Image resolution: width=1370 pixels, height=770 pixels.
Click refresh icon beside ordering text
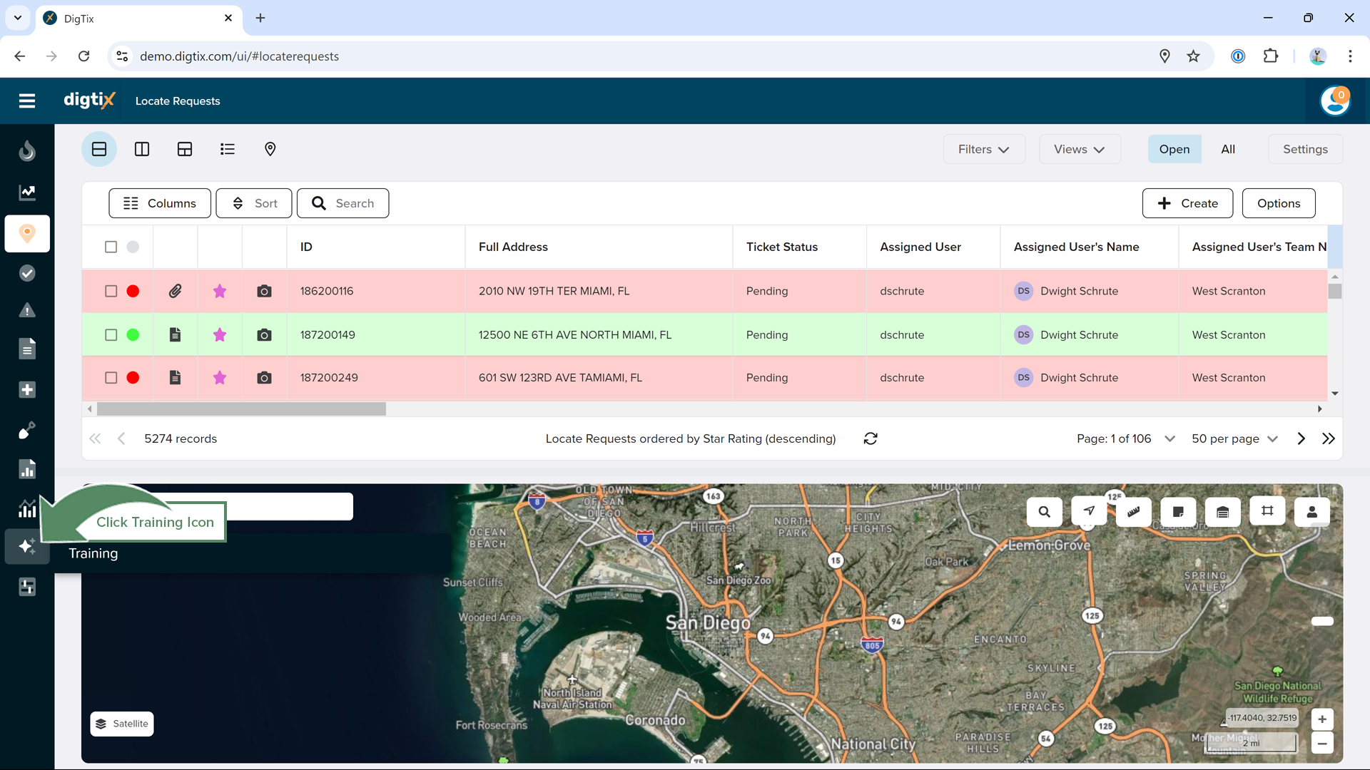pyautogui.click(x=871, y=438)
